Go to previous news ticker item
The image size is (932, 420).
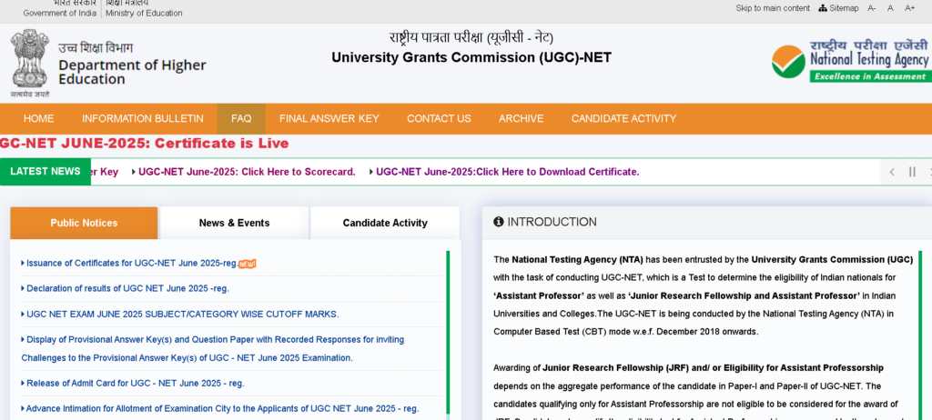click(892, 173)
